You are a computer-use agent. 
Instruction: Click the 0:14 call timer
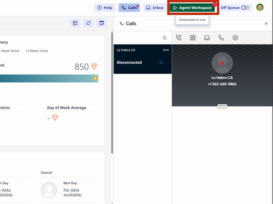(x=166, y=50)
